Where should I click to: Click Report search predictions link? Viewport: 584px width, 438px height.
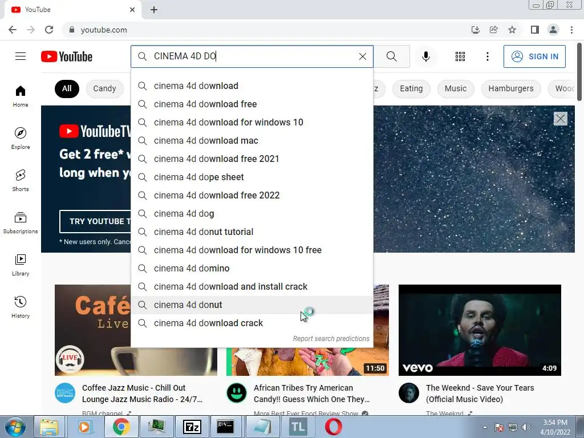point(331,339)
